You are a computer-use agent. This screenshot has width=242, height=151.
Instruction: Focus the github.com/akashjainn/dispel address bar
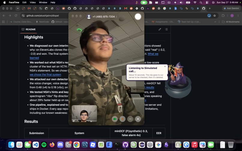click(x=43, y=16)
